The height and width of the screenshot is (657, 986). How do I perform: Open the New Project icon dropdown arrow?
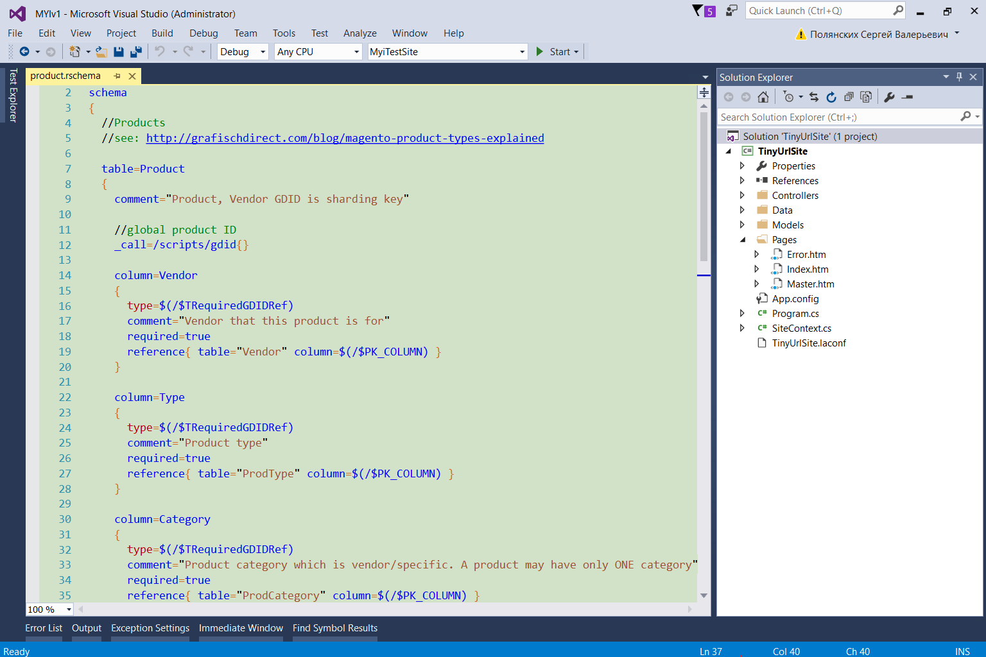coord(88,52)
